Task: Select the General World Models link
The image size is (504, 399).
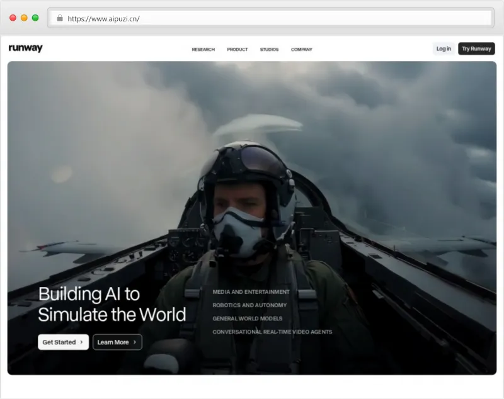Action: 247,318
